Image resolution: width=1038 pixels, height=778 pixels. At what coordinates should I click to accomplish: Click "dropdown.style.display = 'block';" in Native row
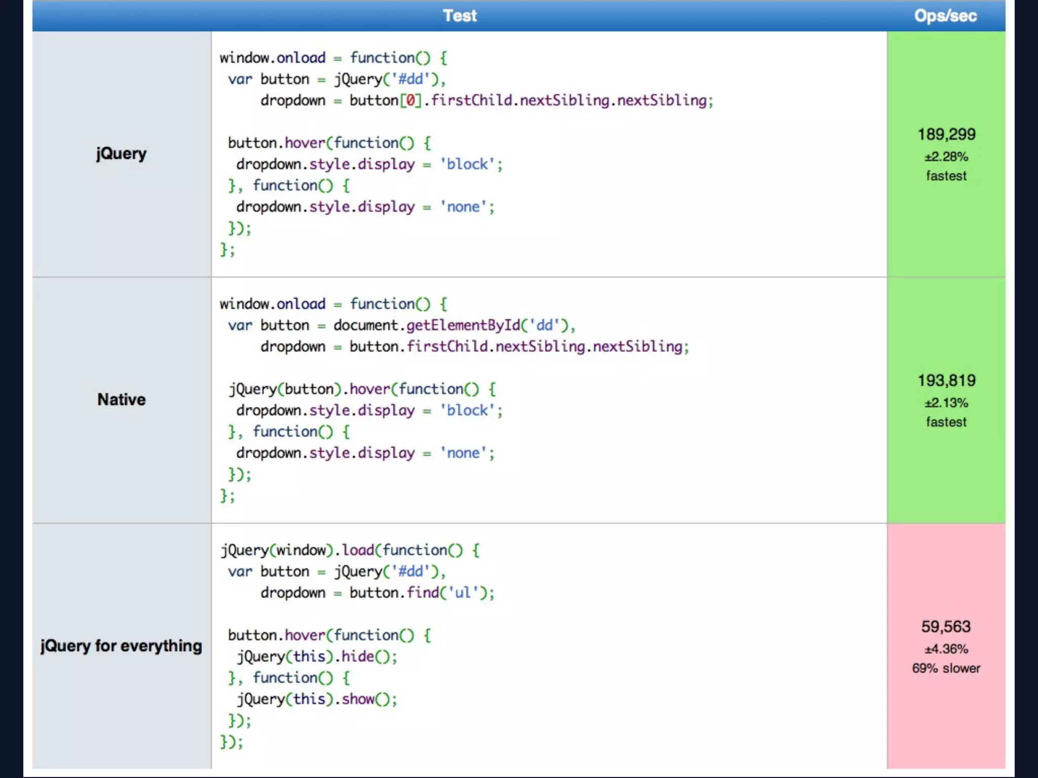[x=369, y=410]
